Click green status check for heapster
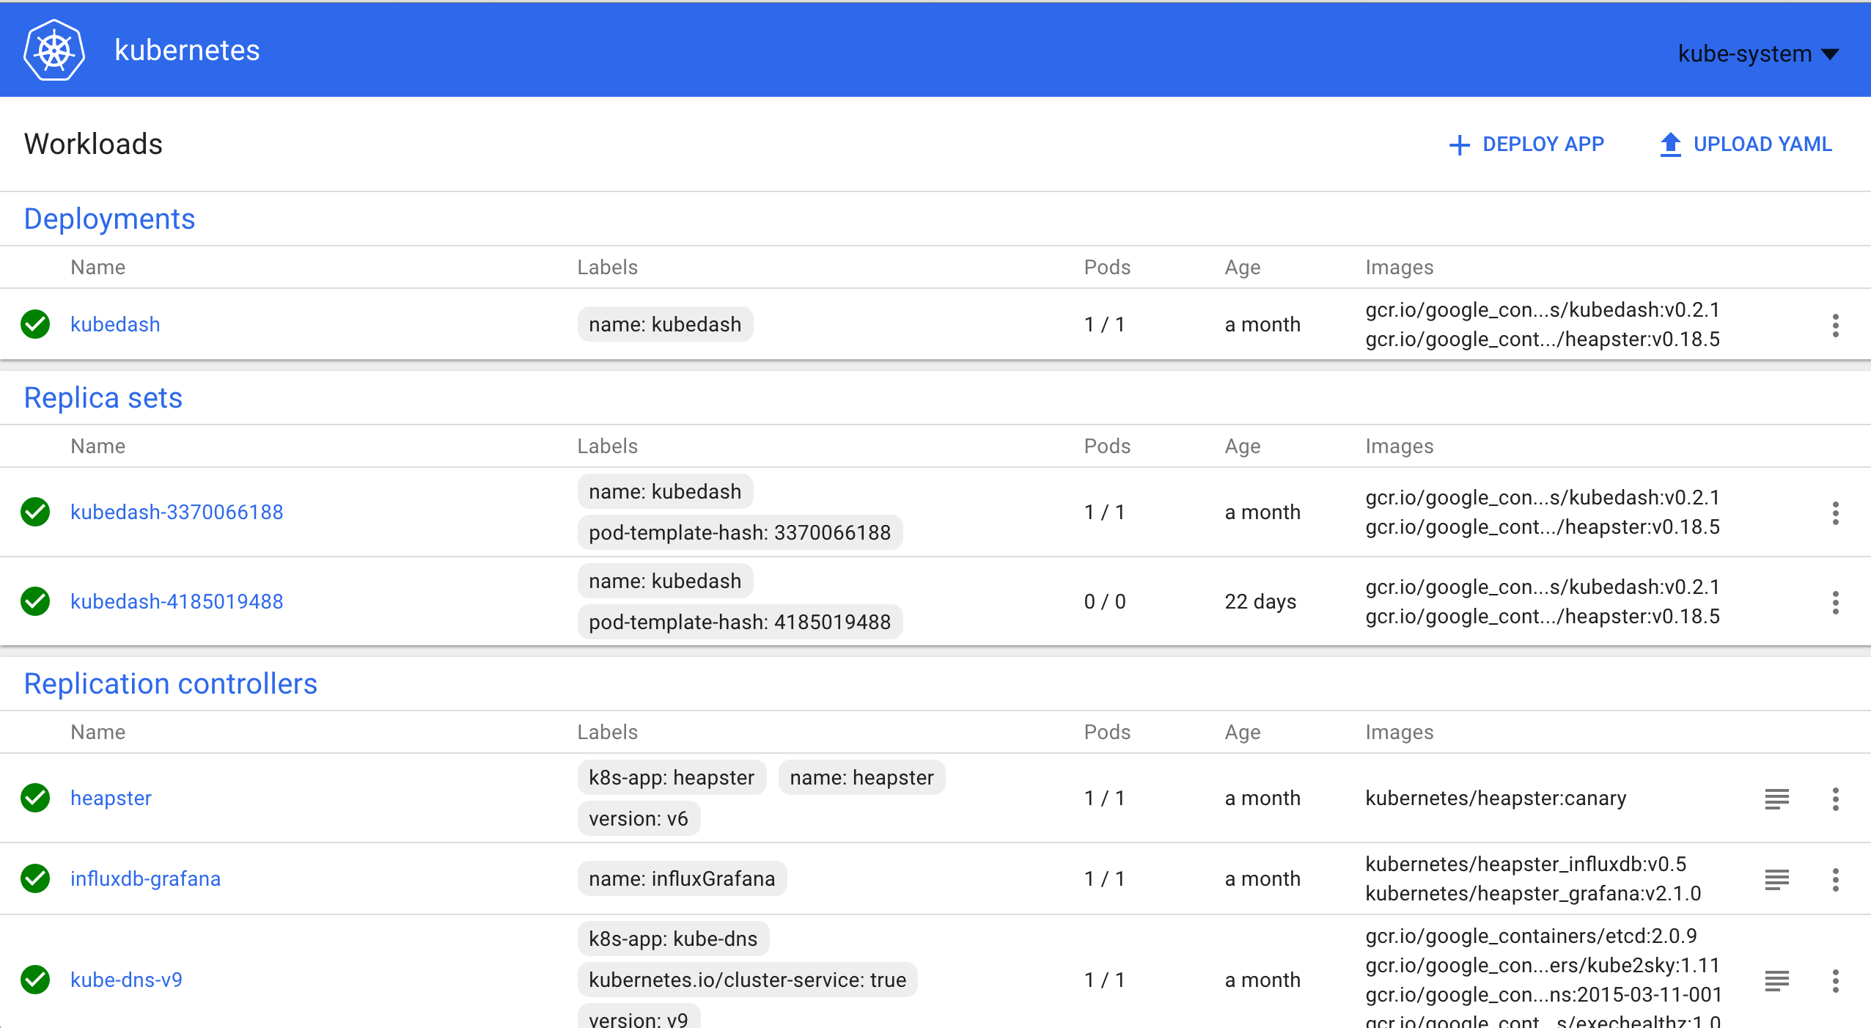1871x1028 pixels. pos(35,798)
